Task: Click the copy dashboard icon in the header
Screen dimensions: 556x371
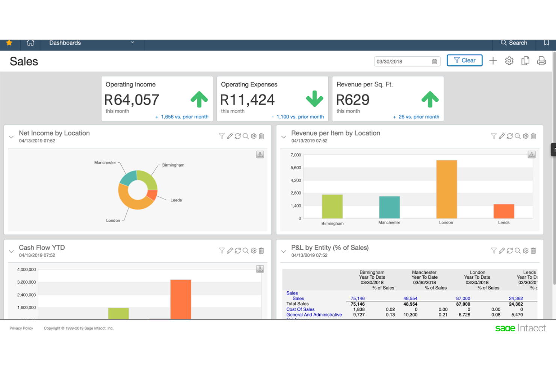Action: point(525,60)
